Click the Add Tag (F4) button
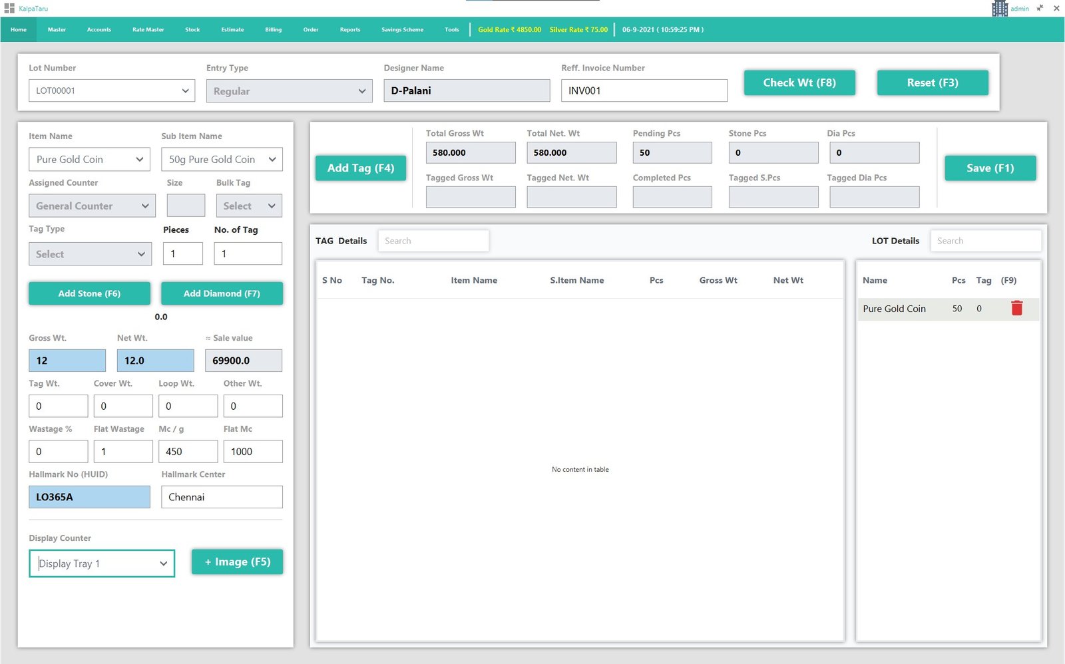The width and height of the screenshot is (1065, 664). tap(361, 168)
